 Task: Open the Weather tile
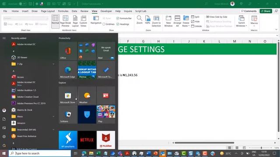pos(87,96)
